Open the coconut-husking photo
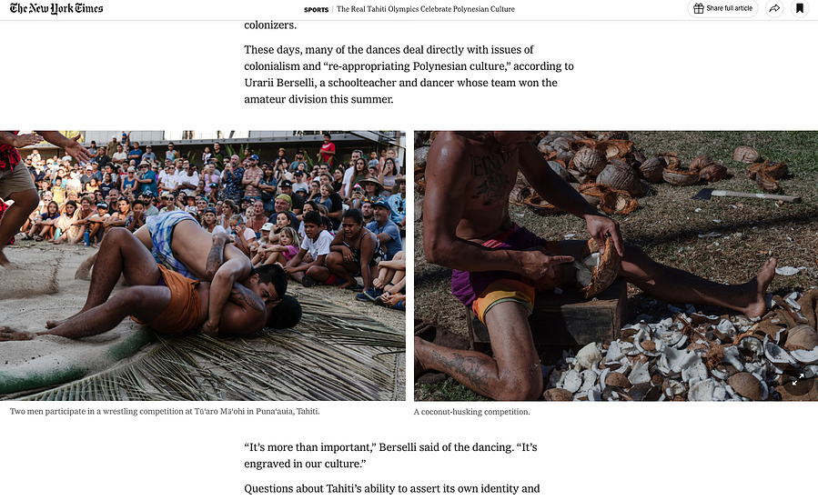This screenshot has width=818, height=500. 616,265
